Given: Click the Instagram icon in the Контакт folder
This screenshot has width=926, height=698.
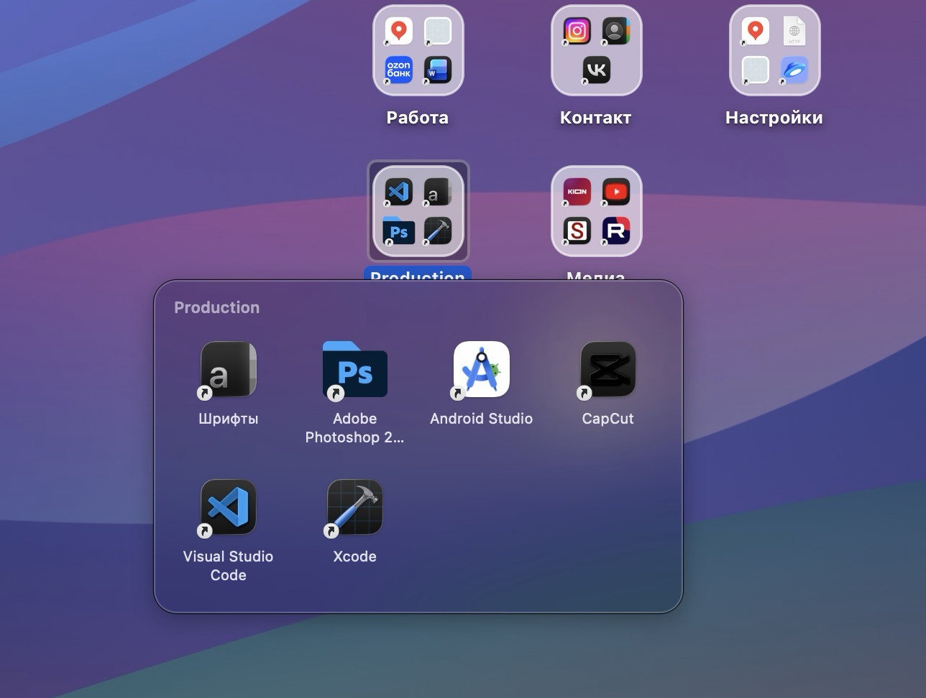Looking at the screenshot, I should point(577,31).
